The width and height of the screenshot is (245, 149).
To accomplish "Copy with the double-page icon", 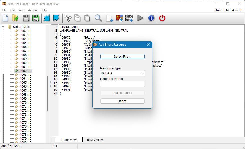I will click(x=77, y=18).
